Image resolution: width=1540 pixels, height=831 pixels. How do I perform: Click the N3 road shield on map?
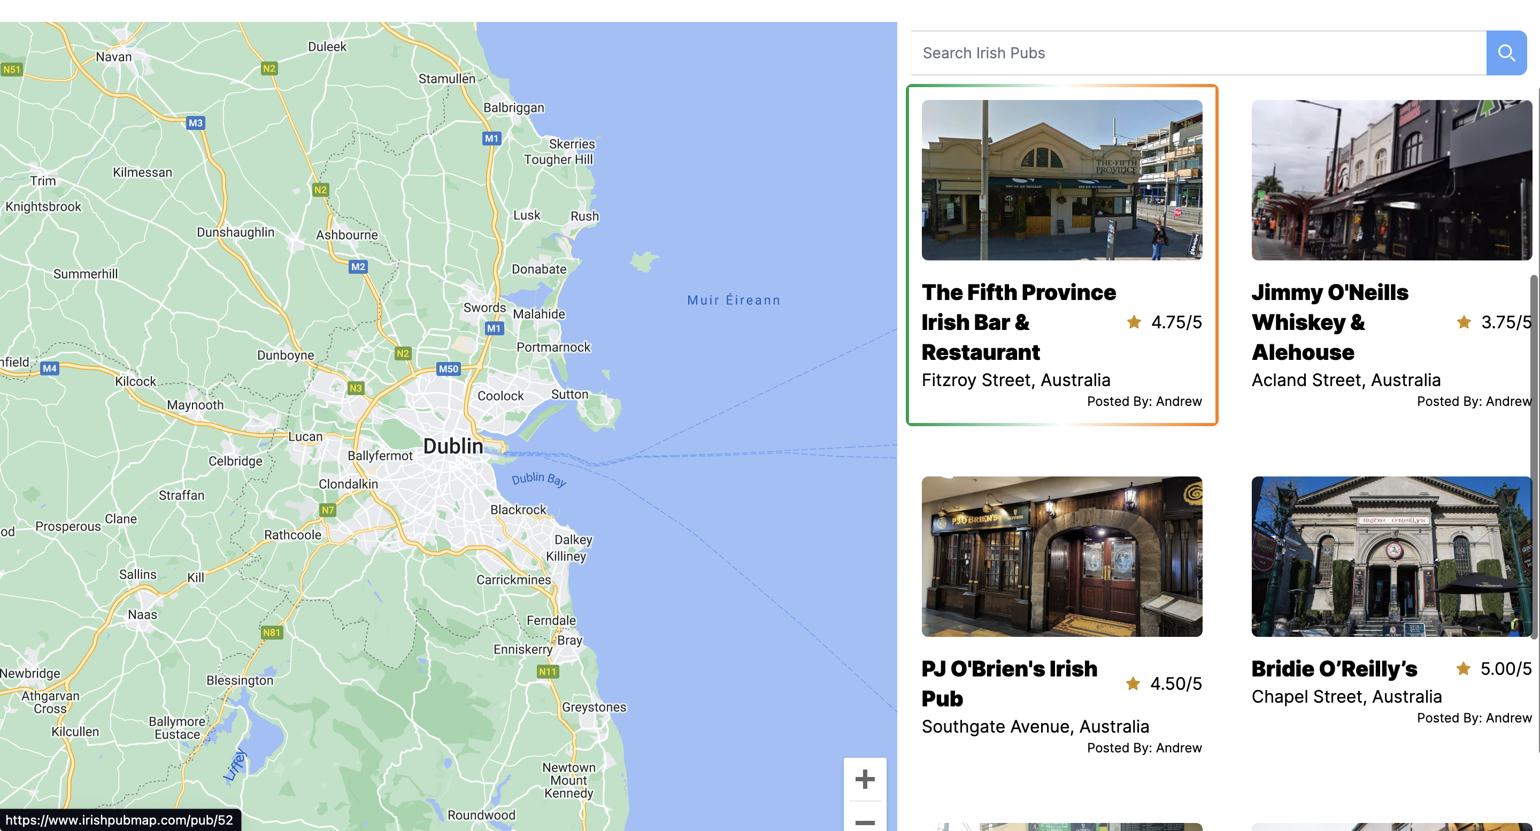[x=355, y=388]
